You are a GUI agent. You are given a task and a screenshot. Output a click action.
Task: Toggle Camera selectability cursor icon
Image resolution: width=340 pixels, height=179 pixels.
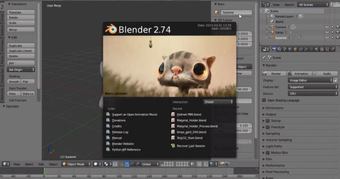click(332, 27)
